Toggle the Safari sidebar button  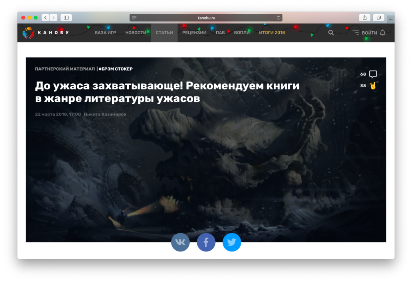(66, 17)
